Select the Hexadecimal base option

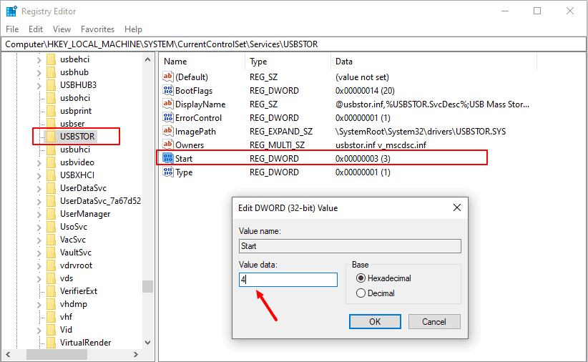tap(361, 278)
